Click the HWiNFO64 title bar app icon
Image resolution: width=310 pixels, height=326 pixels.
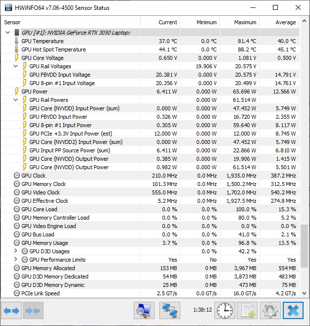tap(8, 8)
